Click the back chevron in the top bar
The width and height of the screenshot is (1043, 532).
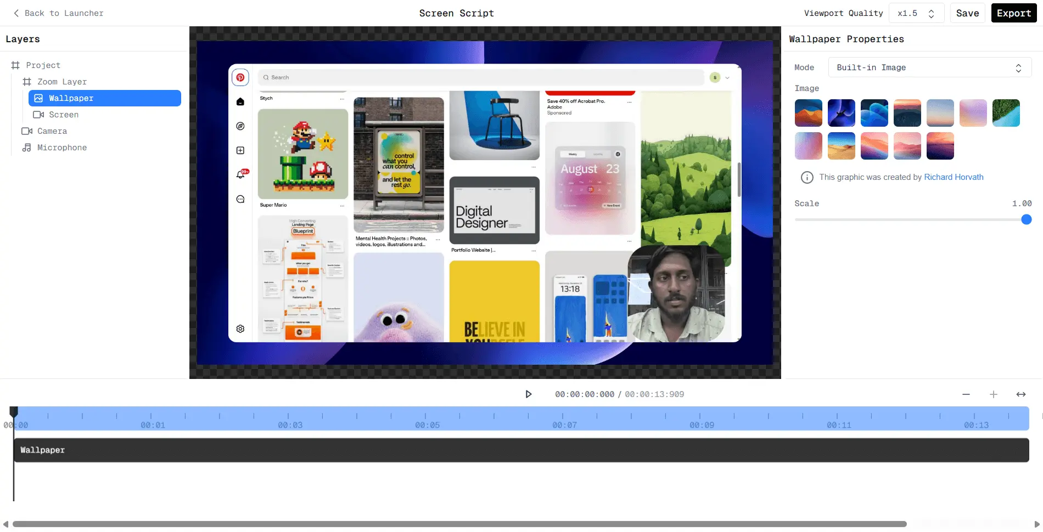coord(16,13)
